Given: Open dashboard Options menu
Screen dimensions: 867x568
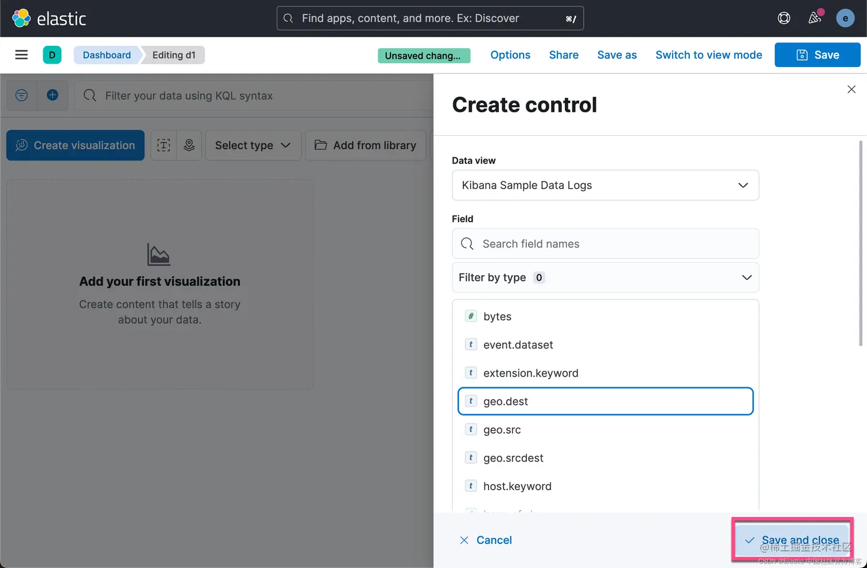Looking at the screenshot, I should (510, 55).
